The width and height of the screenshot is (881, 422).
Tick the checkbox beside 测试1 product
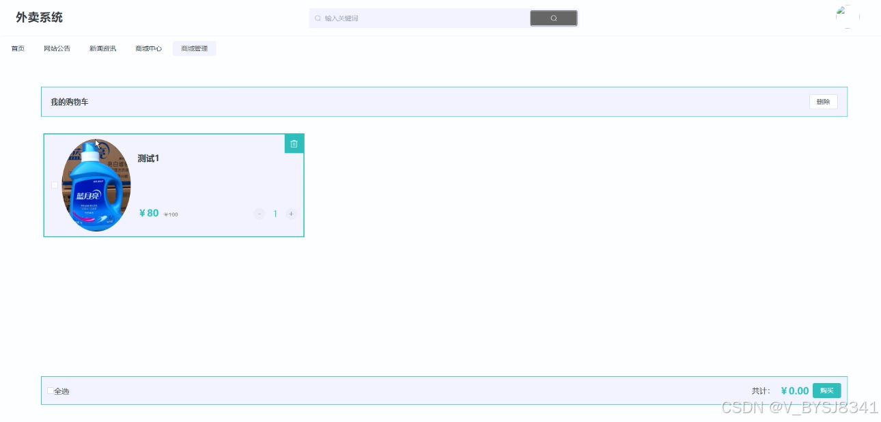click(55, 185)
